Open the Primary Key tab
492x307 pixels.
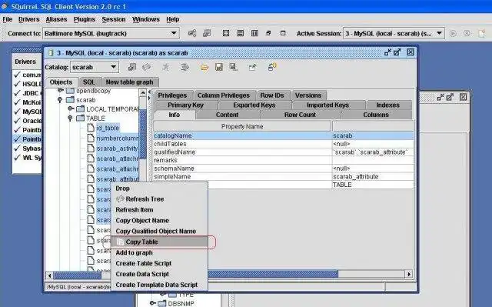186,105
